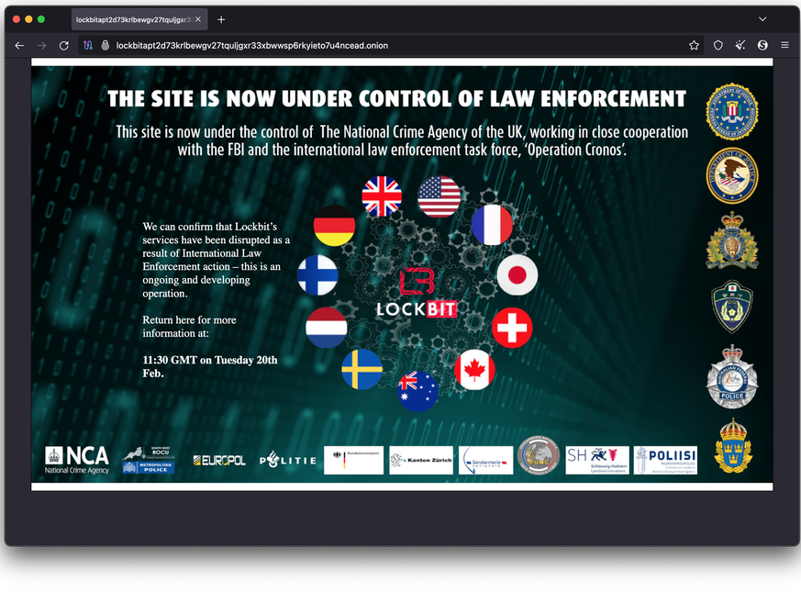801x592 pixels.
Task: Expand the list all tabs chevron
Action: (x=762, y=19)
